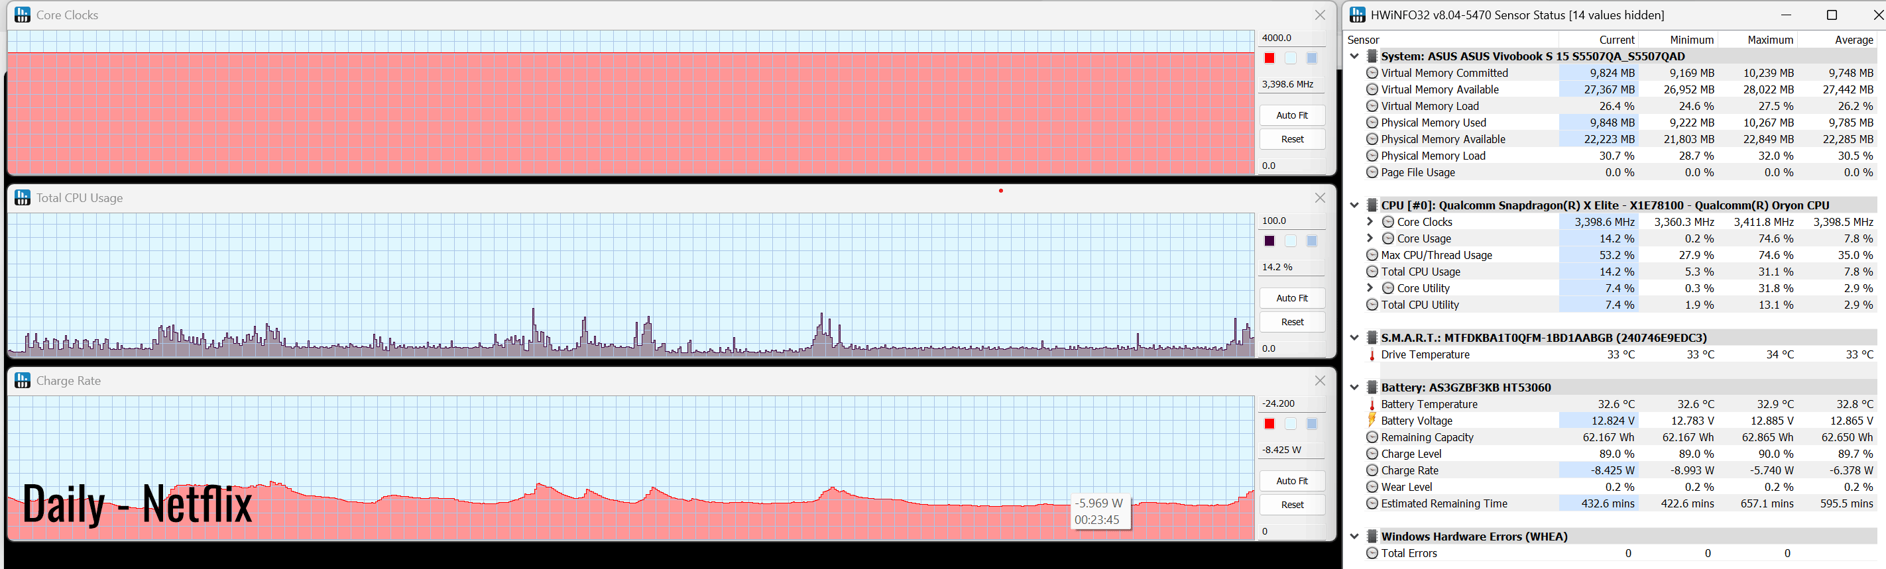Close the Charge Rate graph window
Screen dimensions: 1886x569
click(x=1320, y=380)
